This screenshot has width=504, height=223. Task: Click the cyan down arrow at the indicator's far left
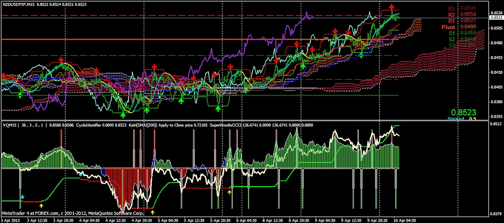coord(22,197)
